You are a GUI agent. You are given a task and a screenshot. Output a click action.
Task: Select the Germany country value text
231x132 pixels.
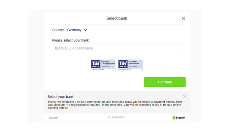pyautogui.click(x=74, y=30)
